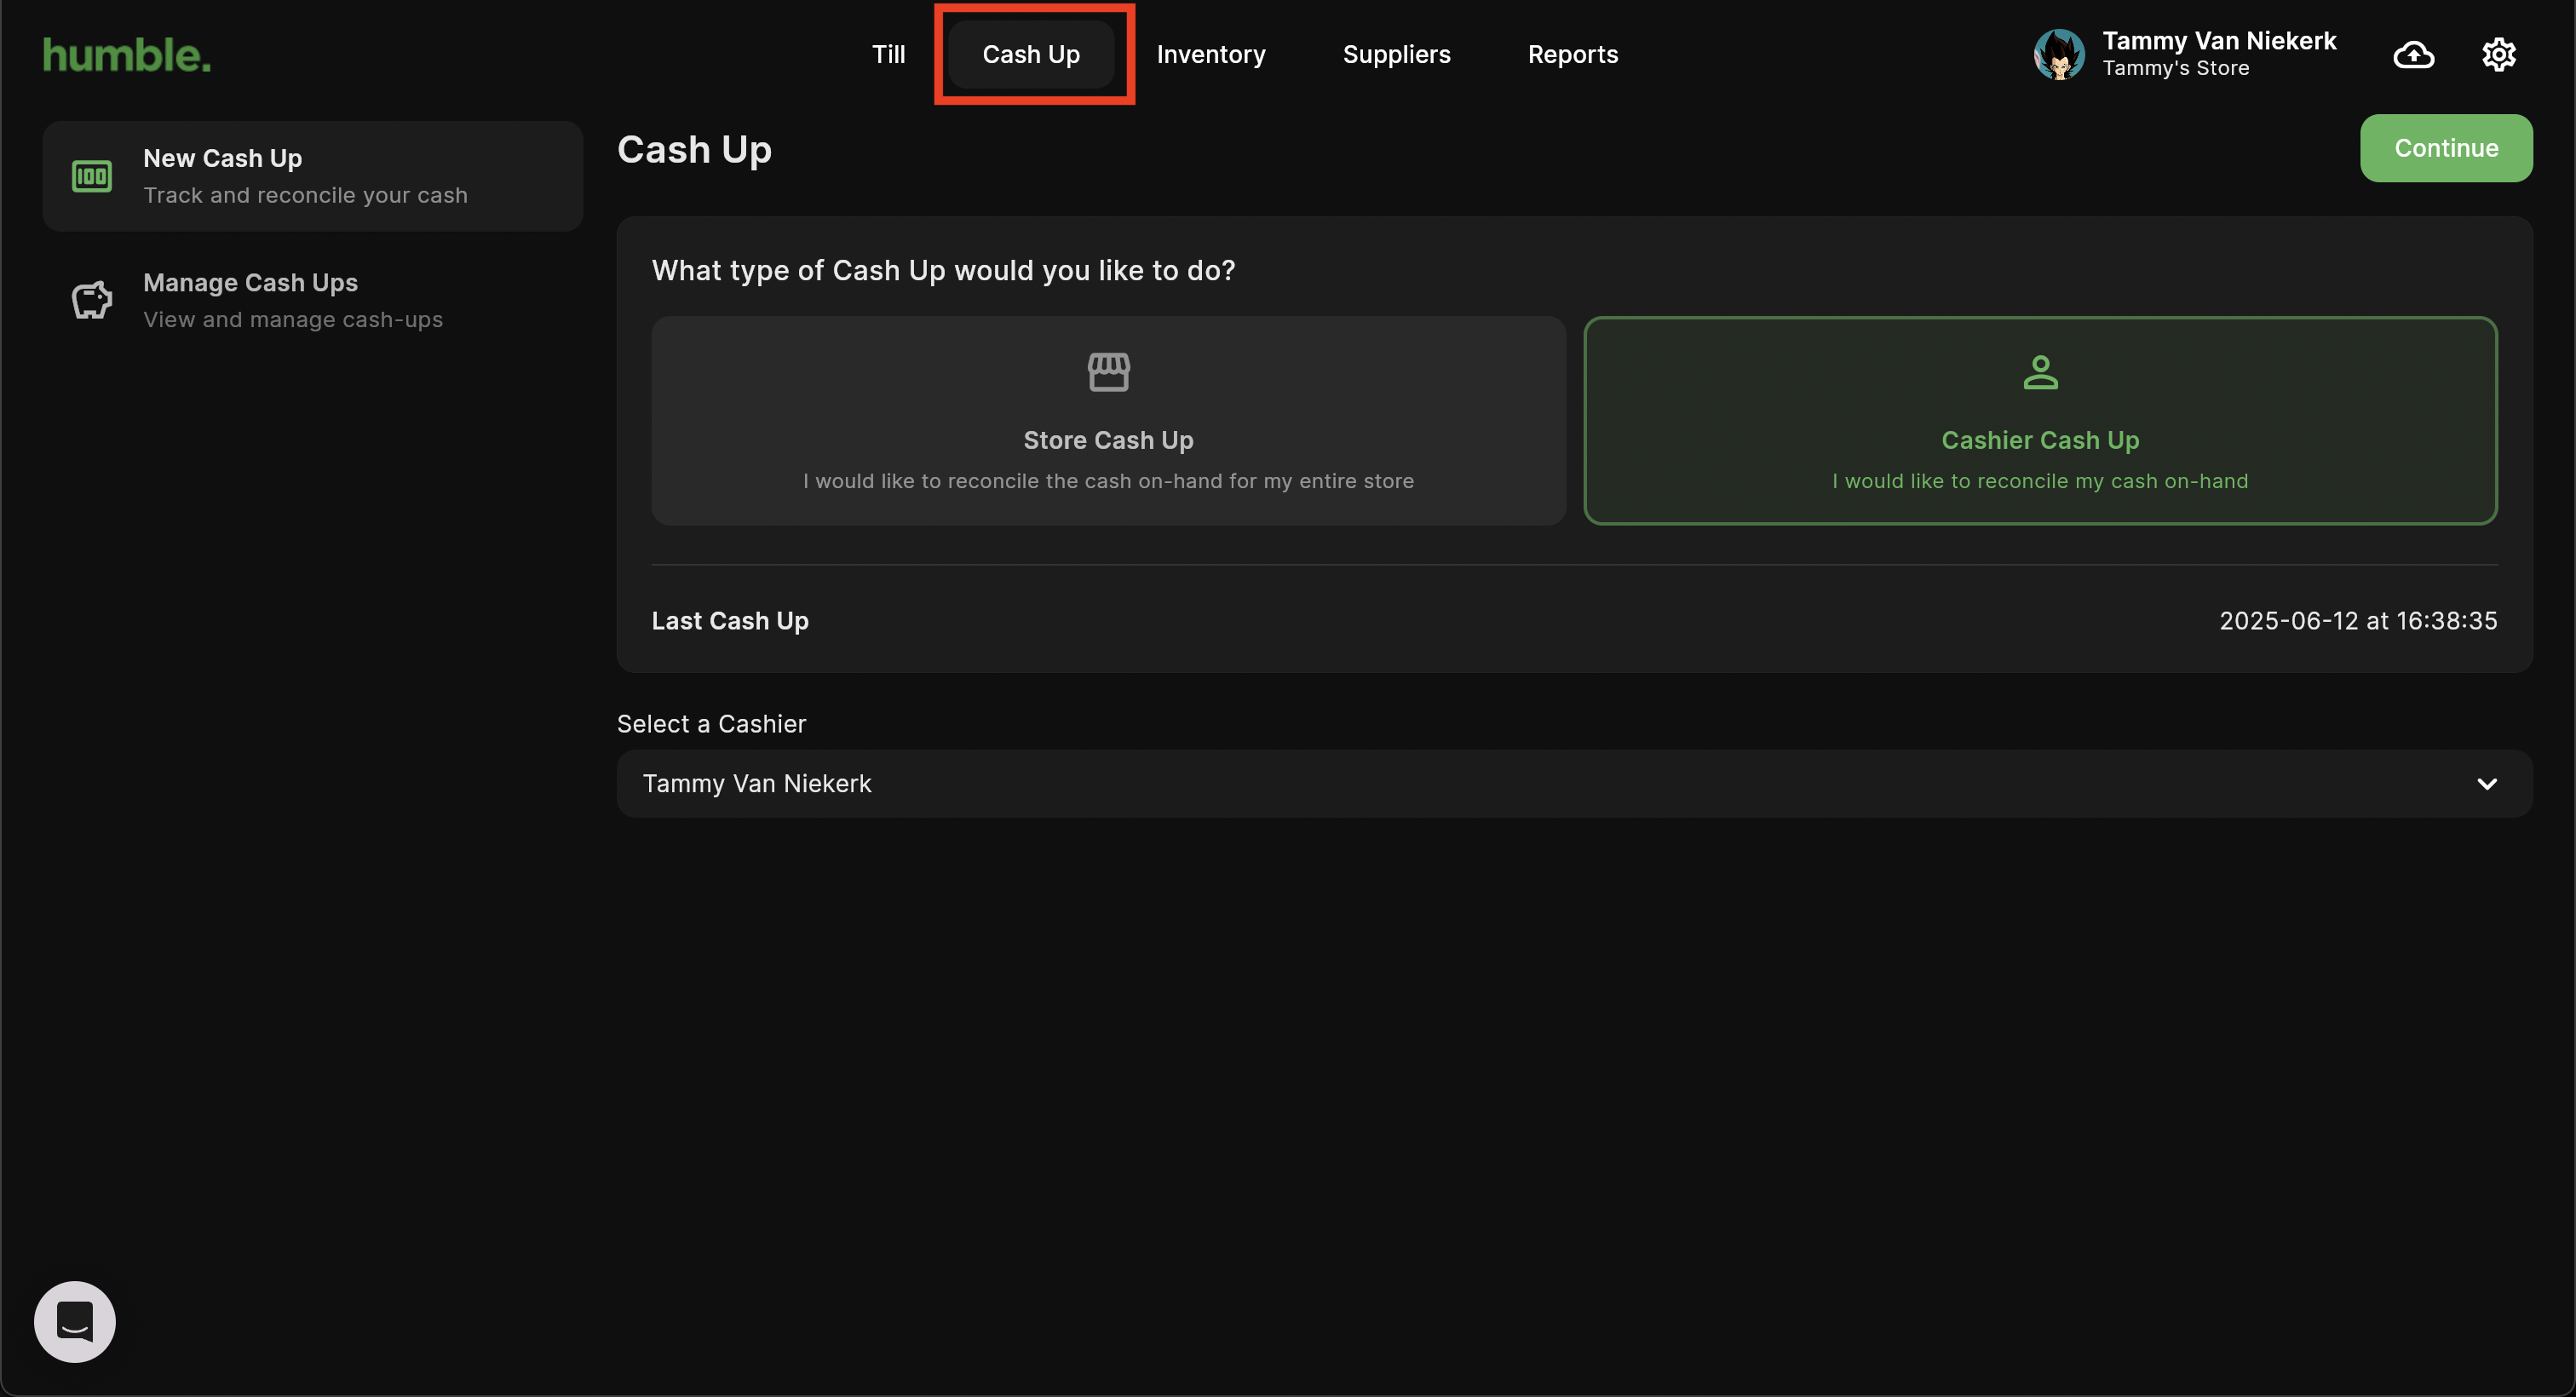Click 'What type of Cash Up' question text
Screen dimensions: 2576x1397
click(943, 271)
